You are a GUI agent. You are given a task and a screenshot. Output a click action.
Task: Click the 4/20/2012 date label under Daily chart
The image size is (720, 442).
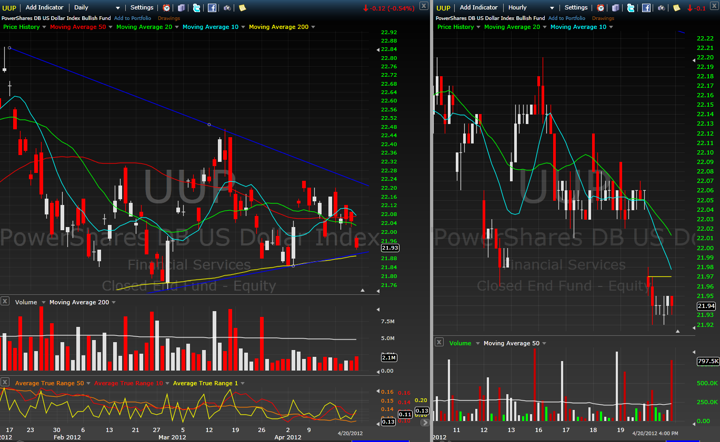[351, 433]
